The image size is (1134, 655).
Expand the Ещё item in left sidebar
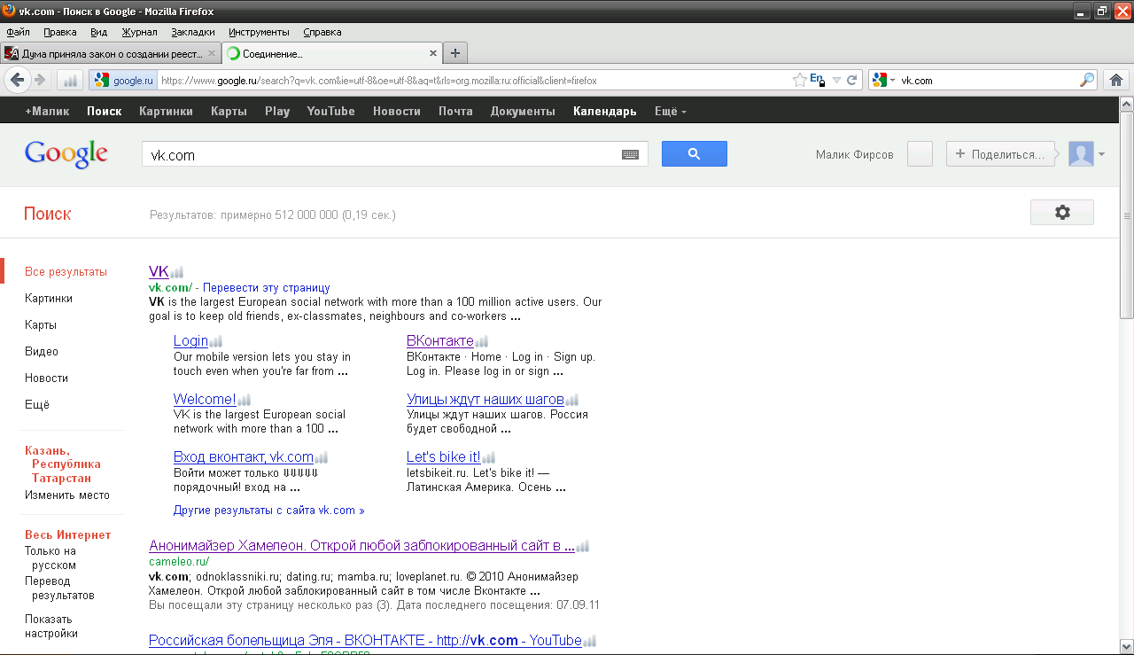coord(37,404)
